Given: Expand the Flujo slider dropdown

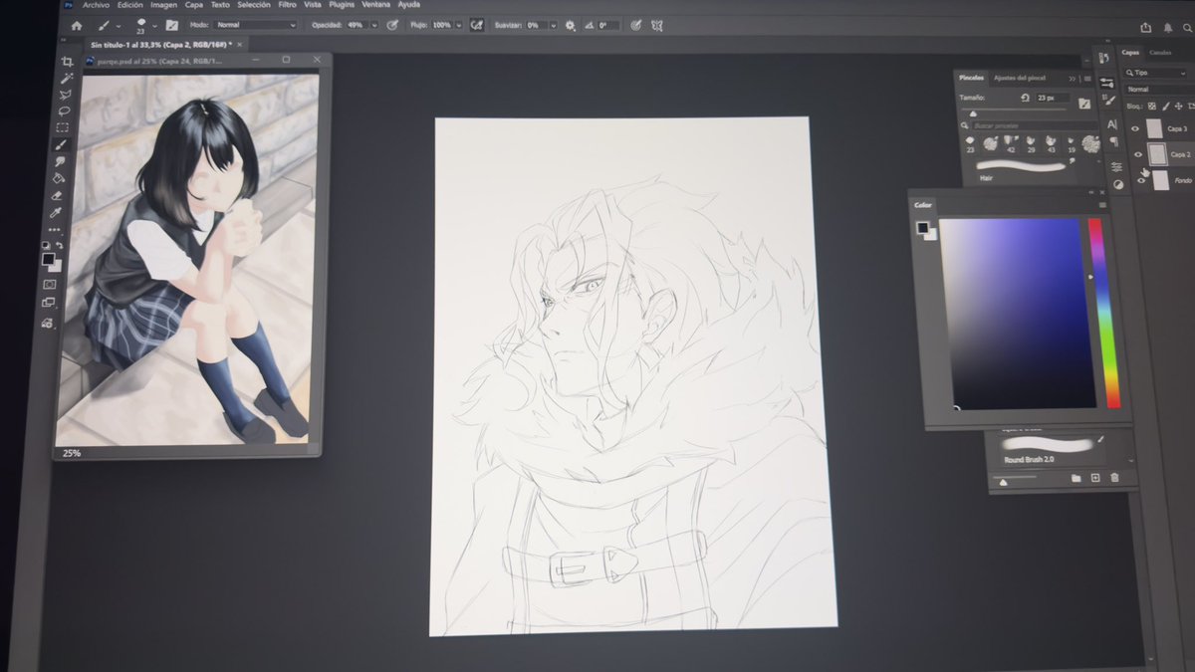Looking at the screenshot, I should click(x=459, y=24).
